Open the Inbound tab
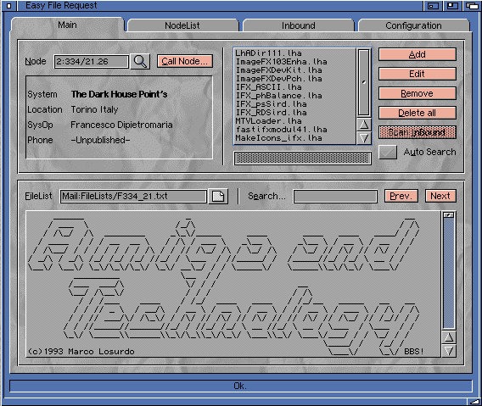Viewport: 482px width, 406px height. point(299,25)
